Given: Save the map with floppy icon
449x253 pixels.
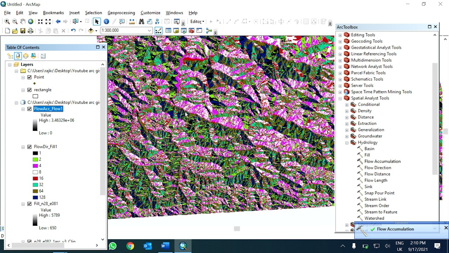Looking at the screenshot, I should click(x=23, y=31).
